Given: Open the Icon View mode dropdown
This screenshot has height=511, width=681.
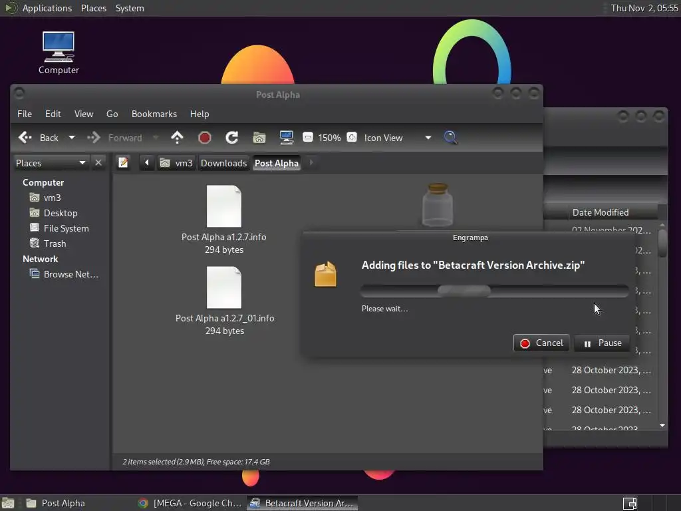Looking at the screenshot, I should pyautogui.click(x=398, y=138).
